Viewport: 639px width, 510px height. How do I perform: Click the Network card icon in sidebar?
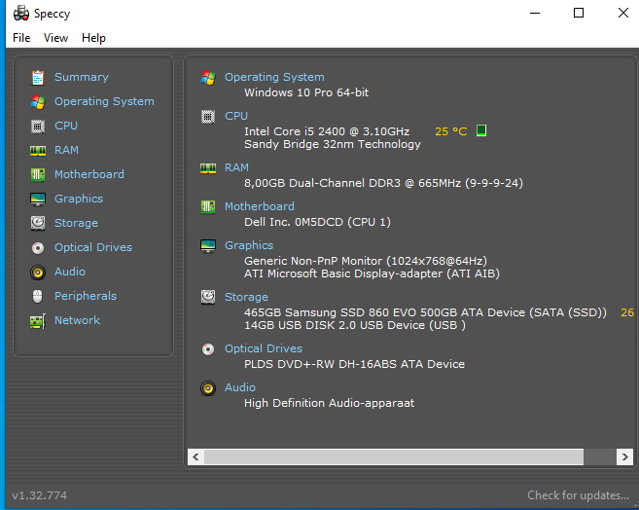tap(38, 321)
